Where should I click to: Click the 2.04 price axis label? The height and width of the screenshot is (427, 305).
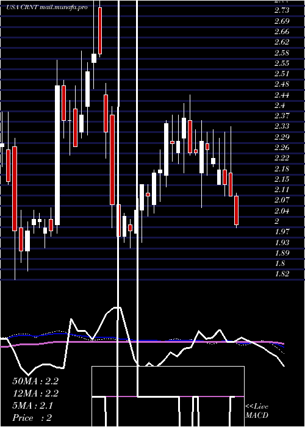282,211
